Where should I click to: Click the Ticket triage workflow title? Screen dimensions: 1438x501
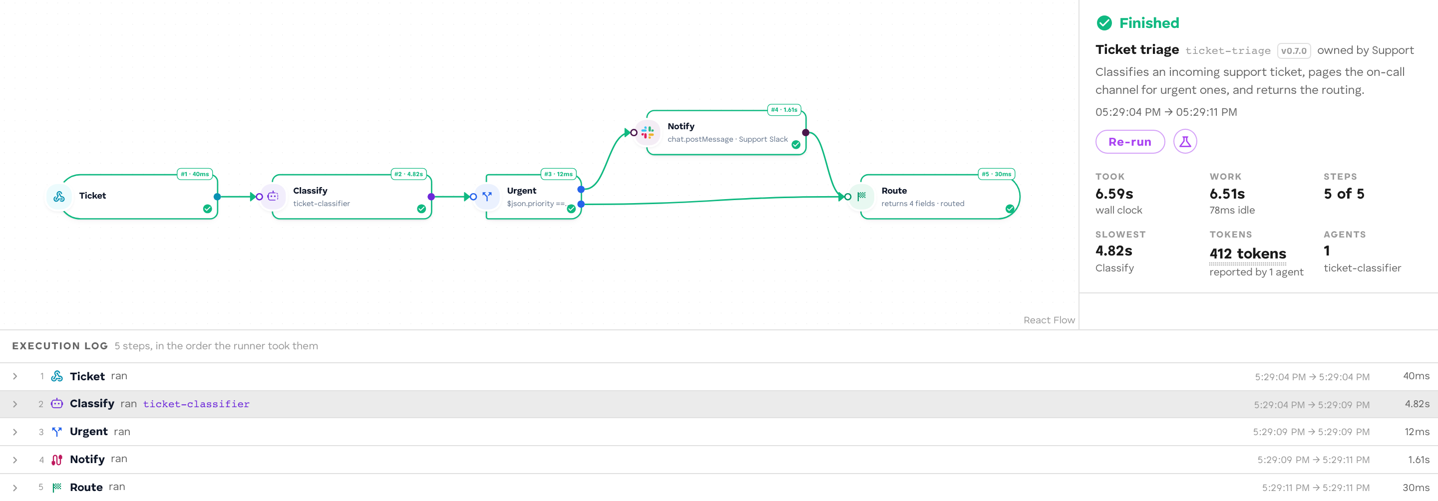coord(1137,50)
